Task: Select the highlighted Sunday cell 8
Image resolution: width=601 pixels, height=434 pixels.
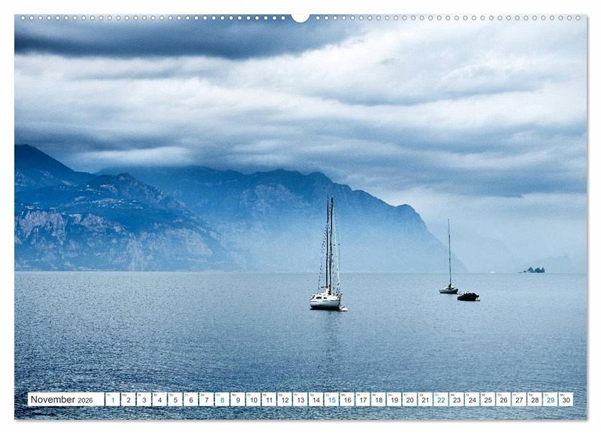Action: coord(222,399)
